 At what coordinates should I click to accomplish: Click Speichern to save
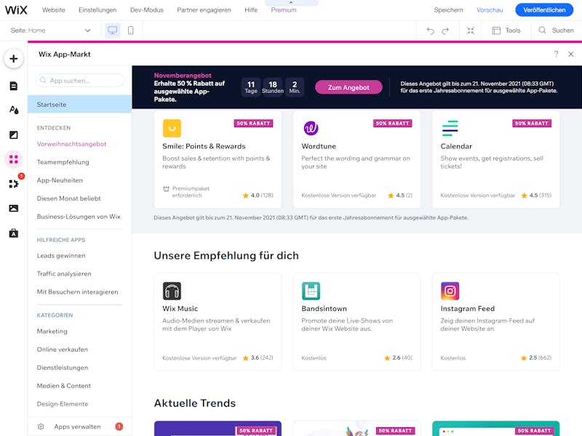[448, 10]
